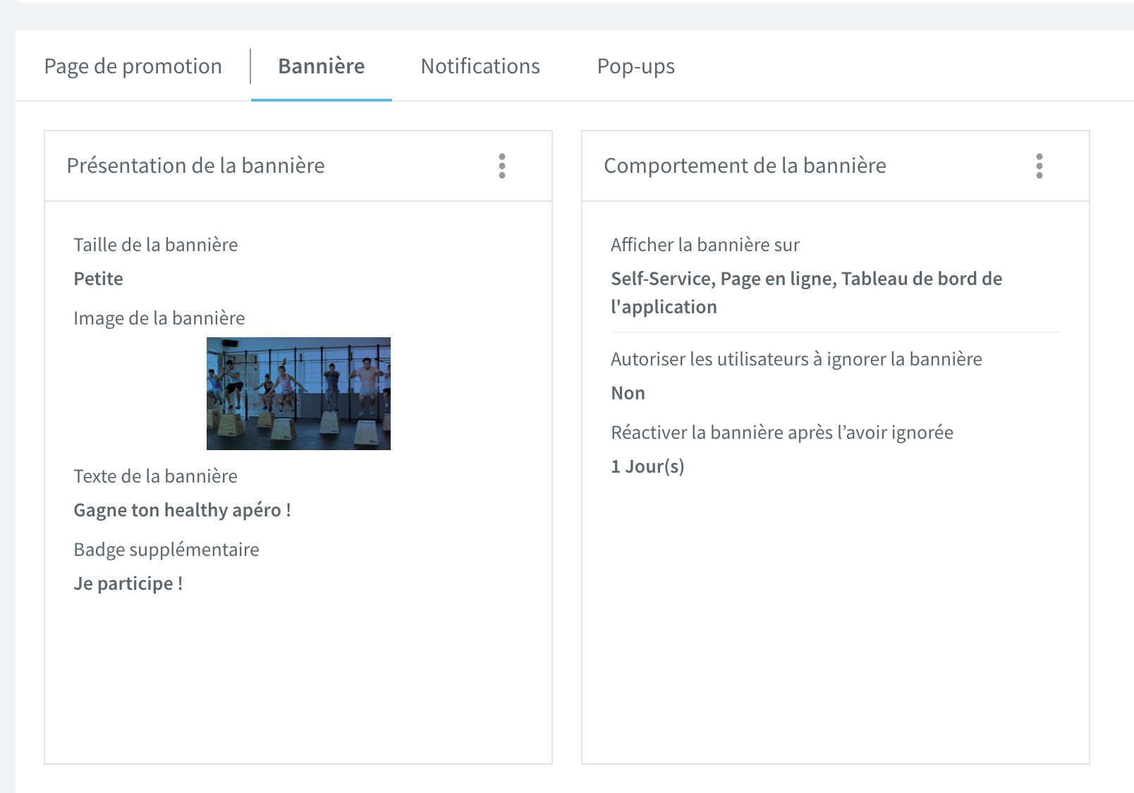
Task: Click the Afficher la bannière sur label
Action: point(705,245)
